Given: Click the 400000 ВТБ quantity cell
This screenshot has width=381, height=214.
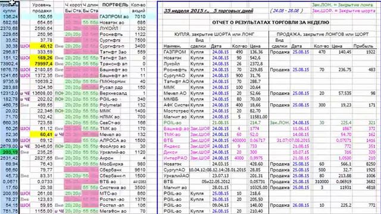Looking at the screenshot, I should (239, 140).
